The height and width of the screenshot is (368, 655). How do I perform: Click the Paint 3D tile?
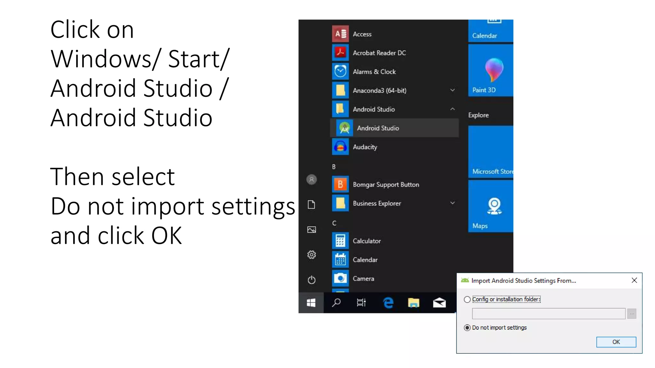pyautogui.click(x=491, y=71)
